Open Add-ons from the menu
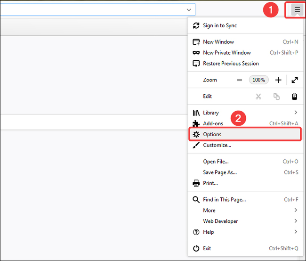 pos(213,123)
